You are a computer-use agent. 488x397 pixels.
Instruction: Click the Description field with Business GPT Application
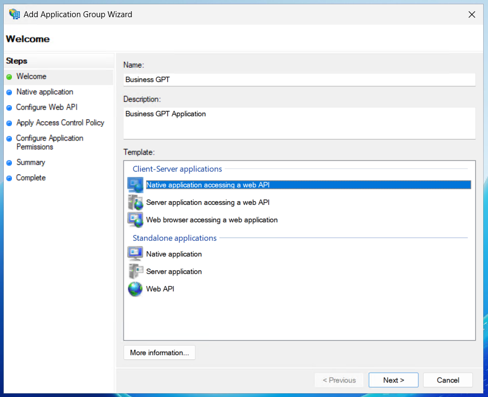(x=300, y=123)
